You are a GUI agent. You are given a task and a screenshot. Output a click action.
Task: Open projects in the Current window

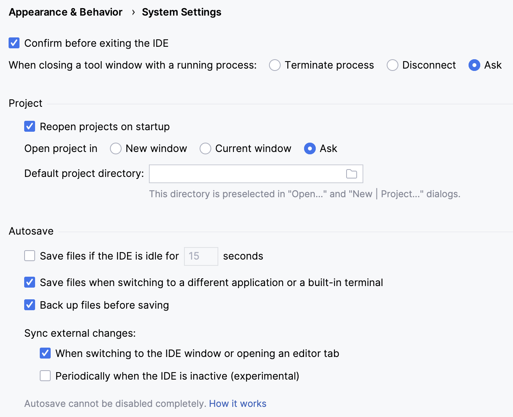click(205, 148)
